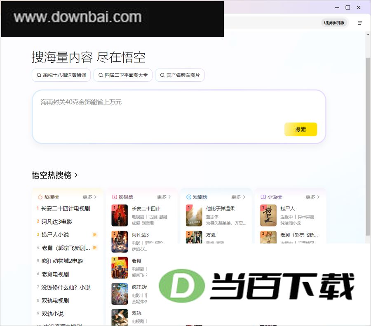The image size is (371, 326).
Task: Select suggestion 国产名牌车图片
Action: pos(180,75)
